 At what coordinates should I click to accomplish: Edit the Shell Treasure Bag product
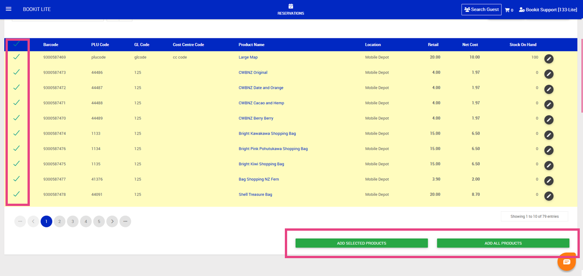coord(549,196)
